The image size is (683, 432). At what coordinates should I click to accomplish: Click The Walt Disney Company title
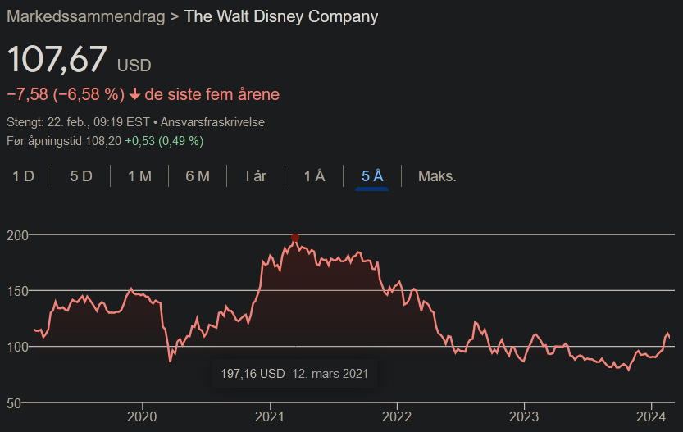click(281, 16)
